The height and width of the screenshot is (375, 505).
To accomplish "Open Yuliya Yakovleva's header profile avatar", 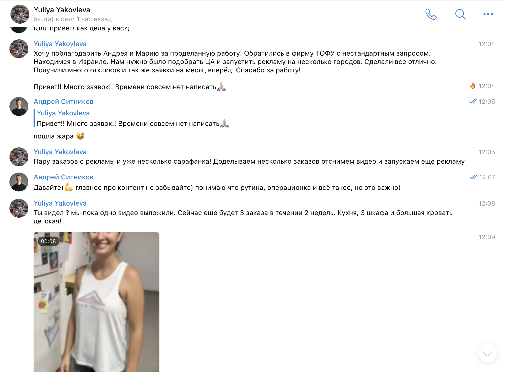I will coord(20,14).
